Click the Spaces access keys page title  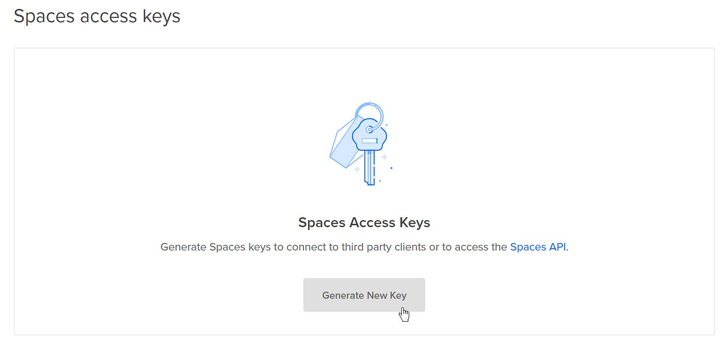(x=97, y=16)
